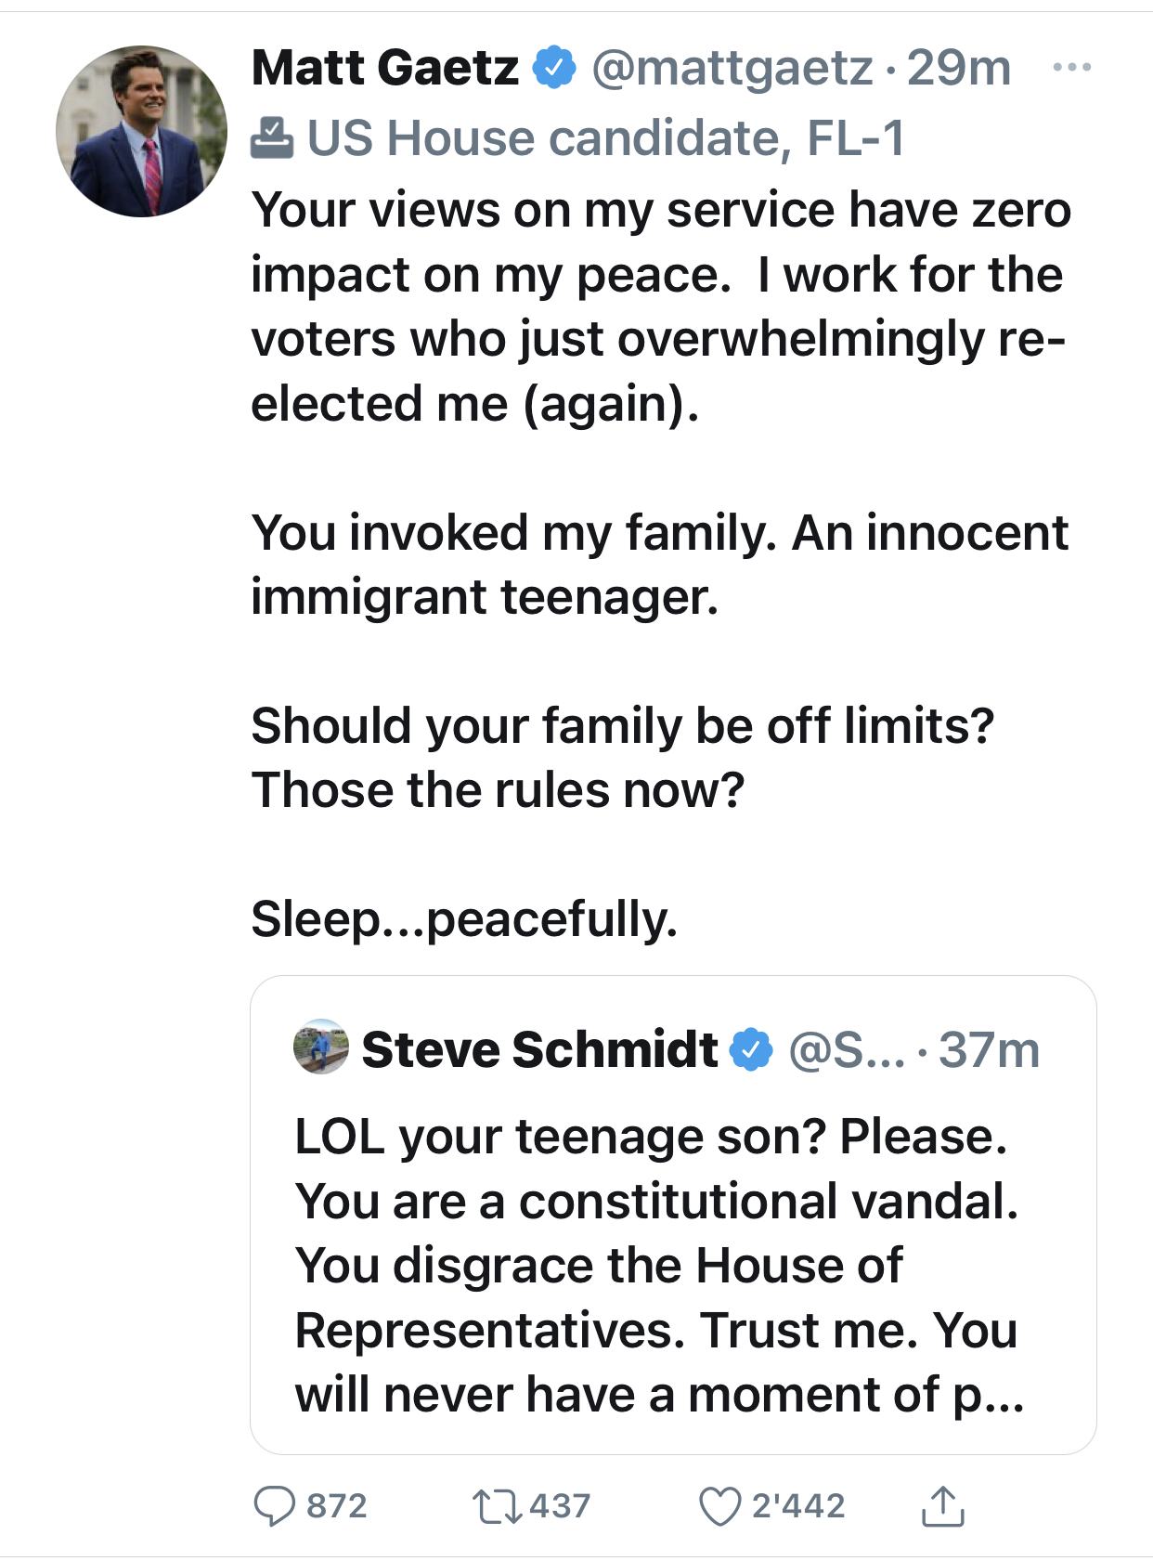Open the three-dot more options menu
The height and width of the screenshot is (1561, 1153).
pyautogui.click(x=1072, y=68)
